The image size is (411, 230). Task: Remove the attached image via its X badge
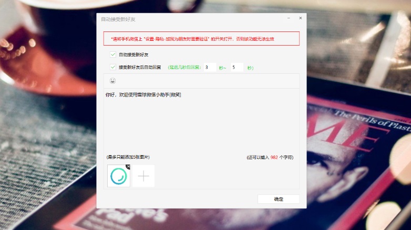(x=128, y=167)
